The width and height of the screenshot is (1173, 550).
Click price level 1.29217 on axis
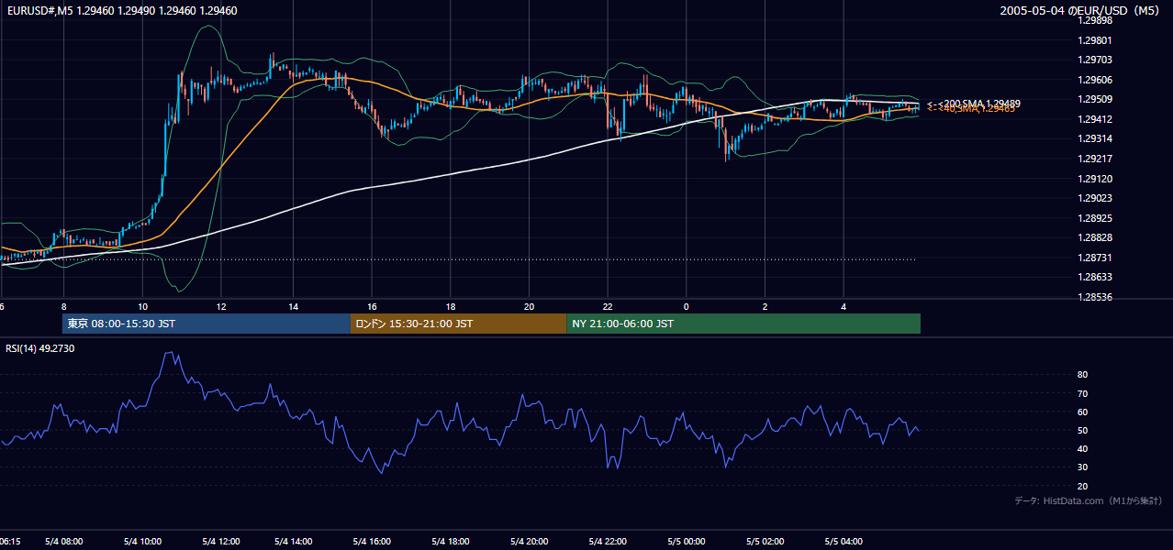tap(1094, 159)
